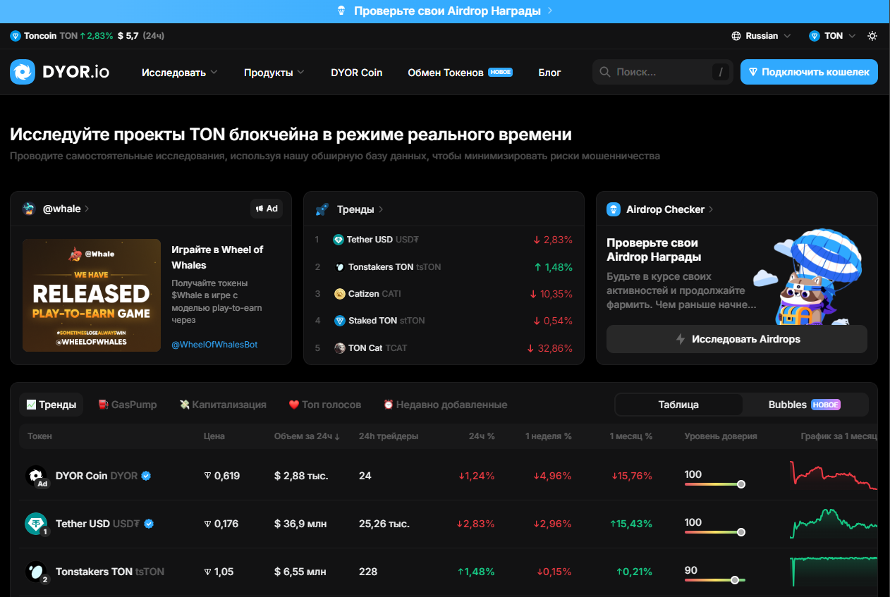Click the DYOR.io logo icon
Image resolution: width=890 pixels, height=597 pixels.
pyautogui.click(x=23, y=72)
